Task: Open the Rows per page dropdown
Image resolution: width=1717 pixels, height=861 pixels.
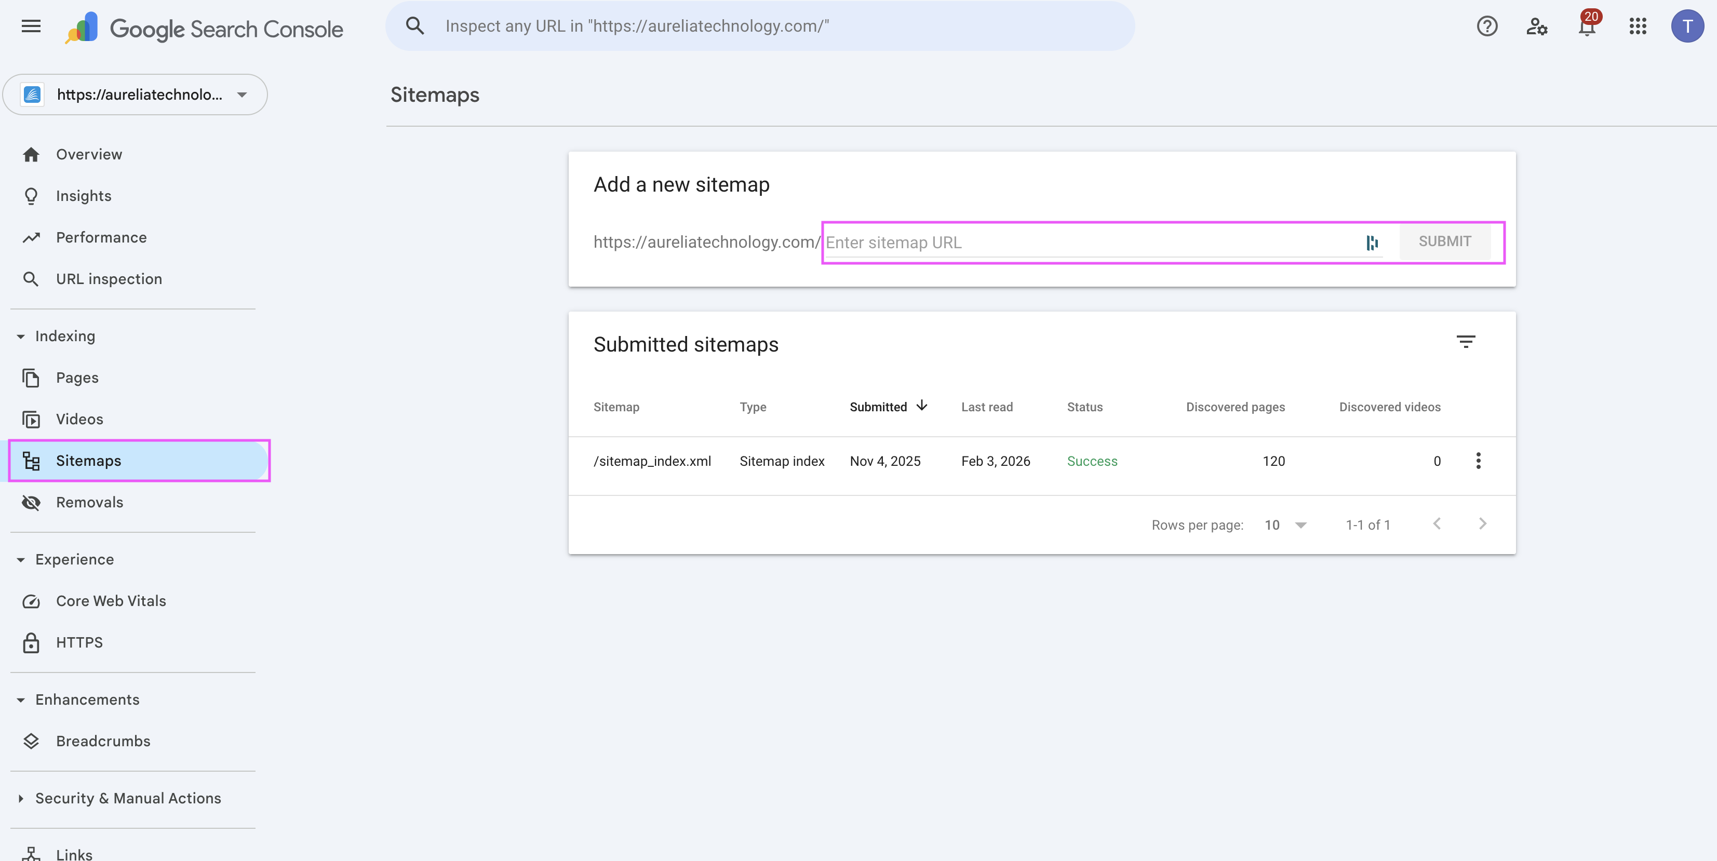Action: [x=1283, y=524]
